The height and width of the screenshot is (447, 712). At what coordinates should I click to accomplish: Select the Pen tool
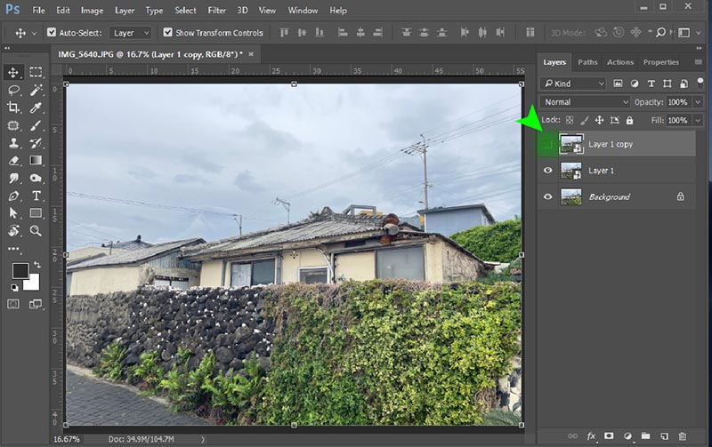13,196
